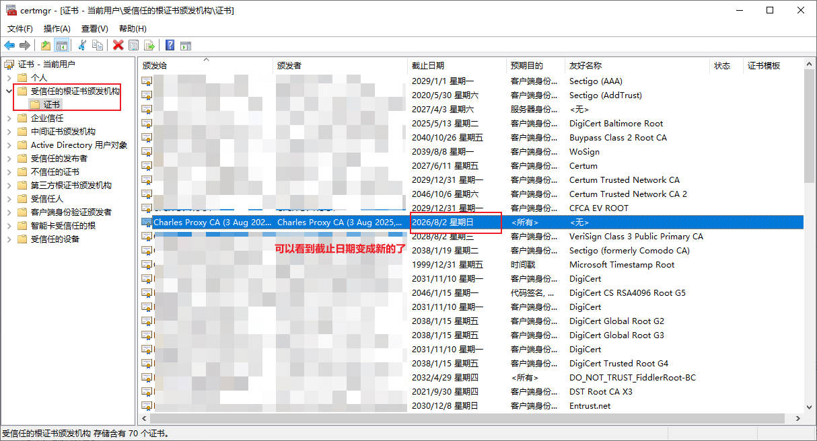Click the friendly name DigiCert Baltimore Root
The height and width of the screenshot is (441, 817).
(x=616, y=124)
